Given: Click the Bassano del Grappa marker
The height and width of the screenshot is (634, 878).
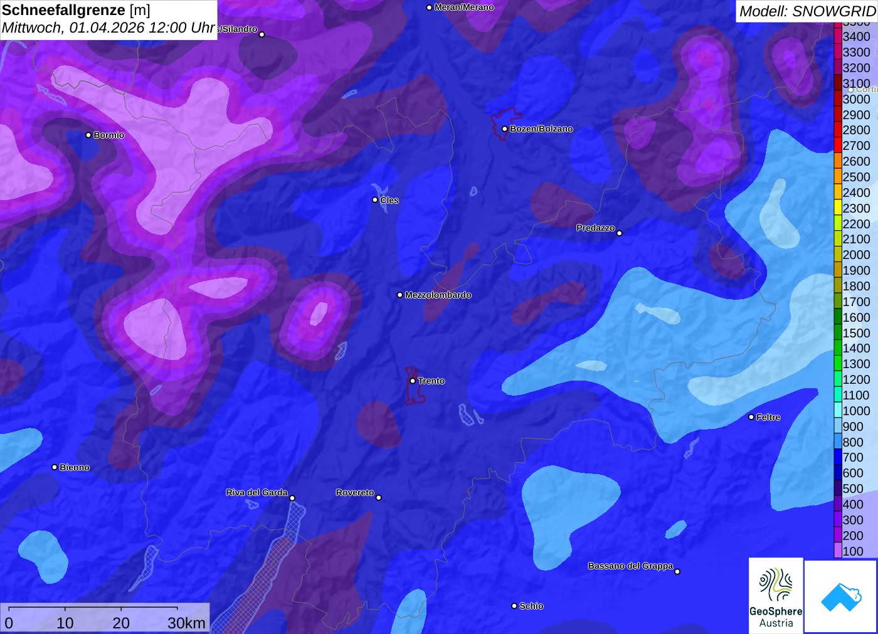Looking at the screenshot, I should pos(677,571).
